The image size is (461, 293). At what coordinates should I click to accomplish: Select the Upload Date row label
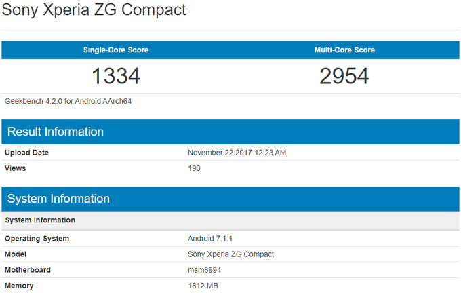pyautogui.click(x=26, y=153)
